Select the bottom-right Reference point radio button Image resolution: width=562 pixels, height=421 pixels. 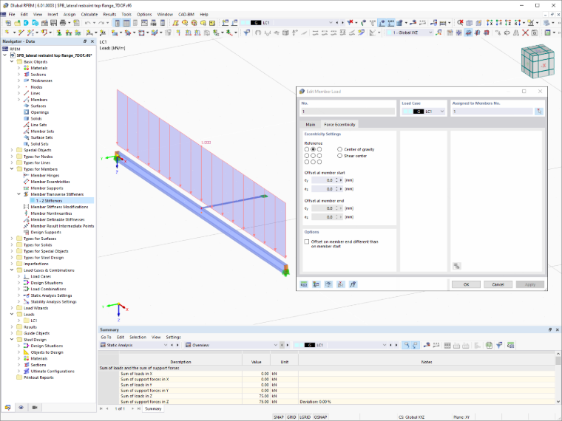point(319,162)
